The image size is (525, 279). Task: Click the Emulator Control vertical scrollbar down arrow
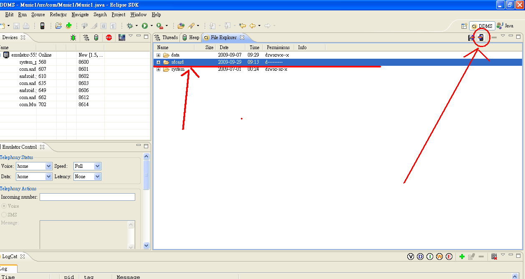(146, 246)
